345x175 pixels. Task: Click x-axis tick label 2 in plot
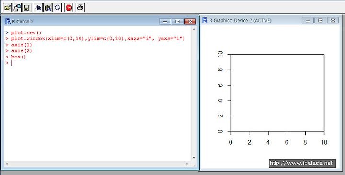click(x=249, y=142)
